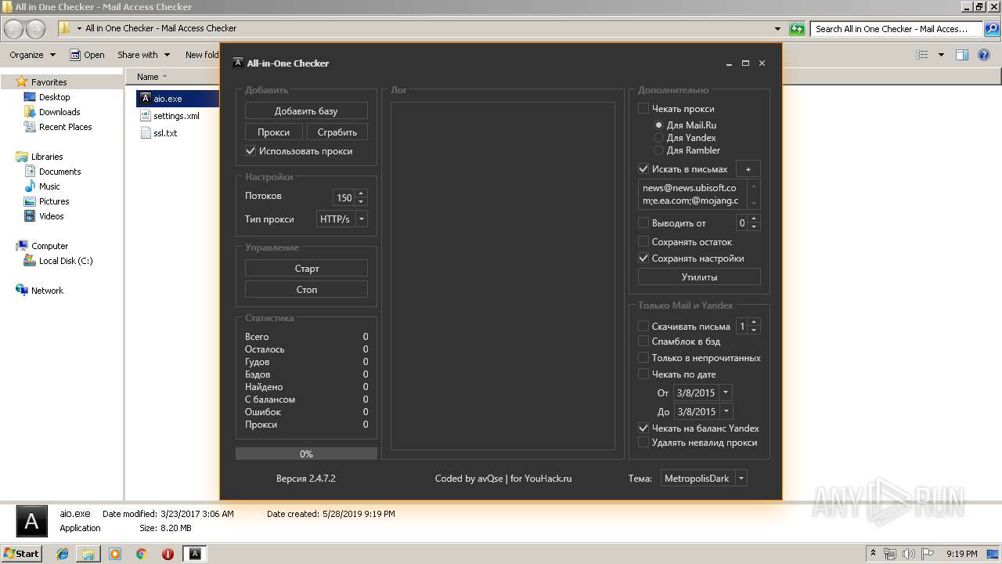Image resolution: width=1002 pixels, height=564 pixels.
Task: Open the Videos library
Action: tap(51, 216)
